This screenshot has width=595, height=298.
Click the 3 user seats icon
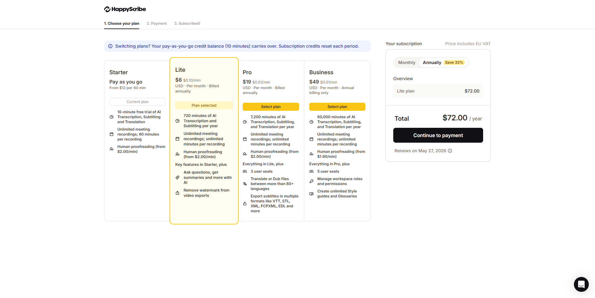[245, 171]
